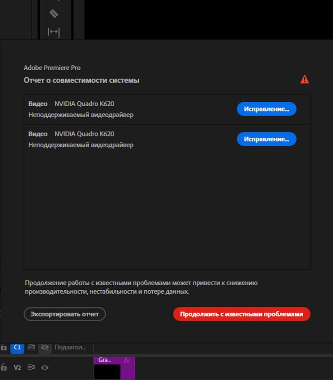
Task: Click the first Неподдерживаемый видеодрайвер message
Action: (x=81, y=115)
